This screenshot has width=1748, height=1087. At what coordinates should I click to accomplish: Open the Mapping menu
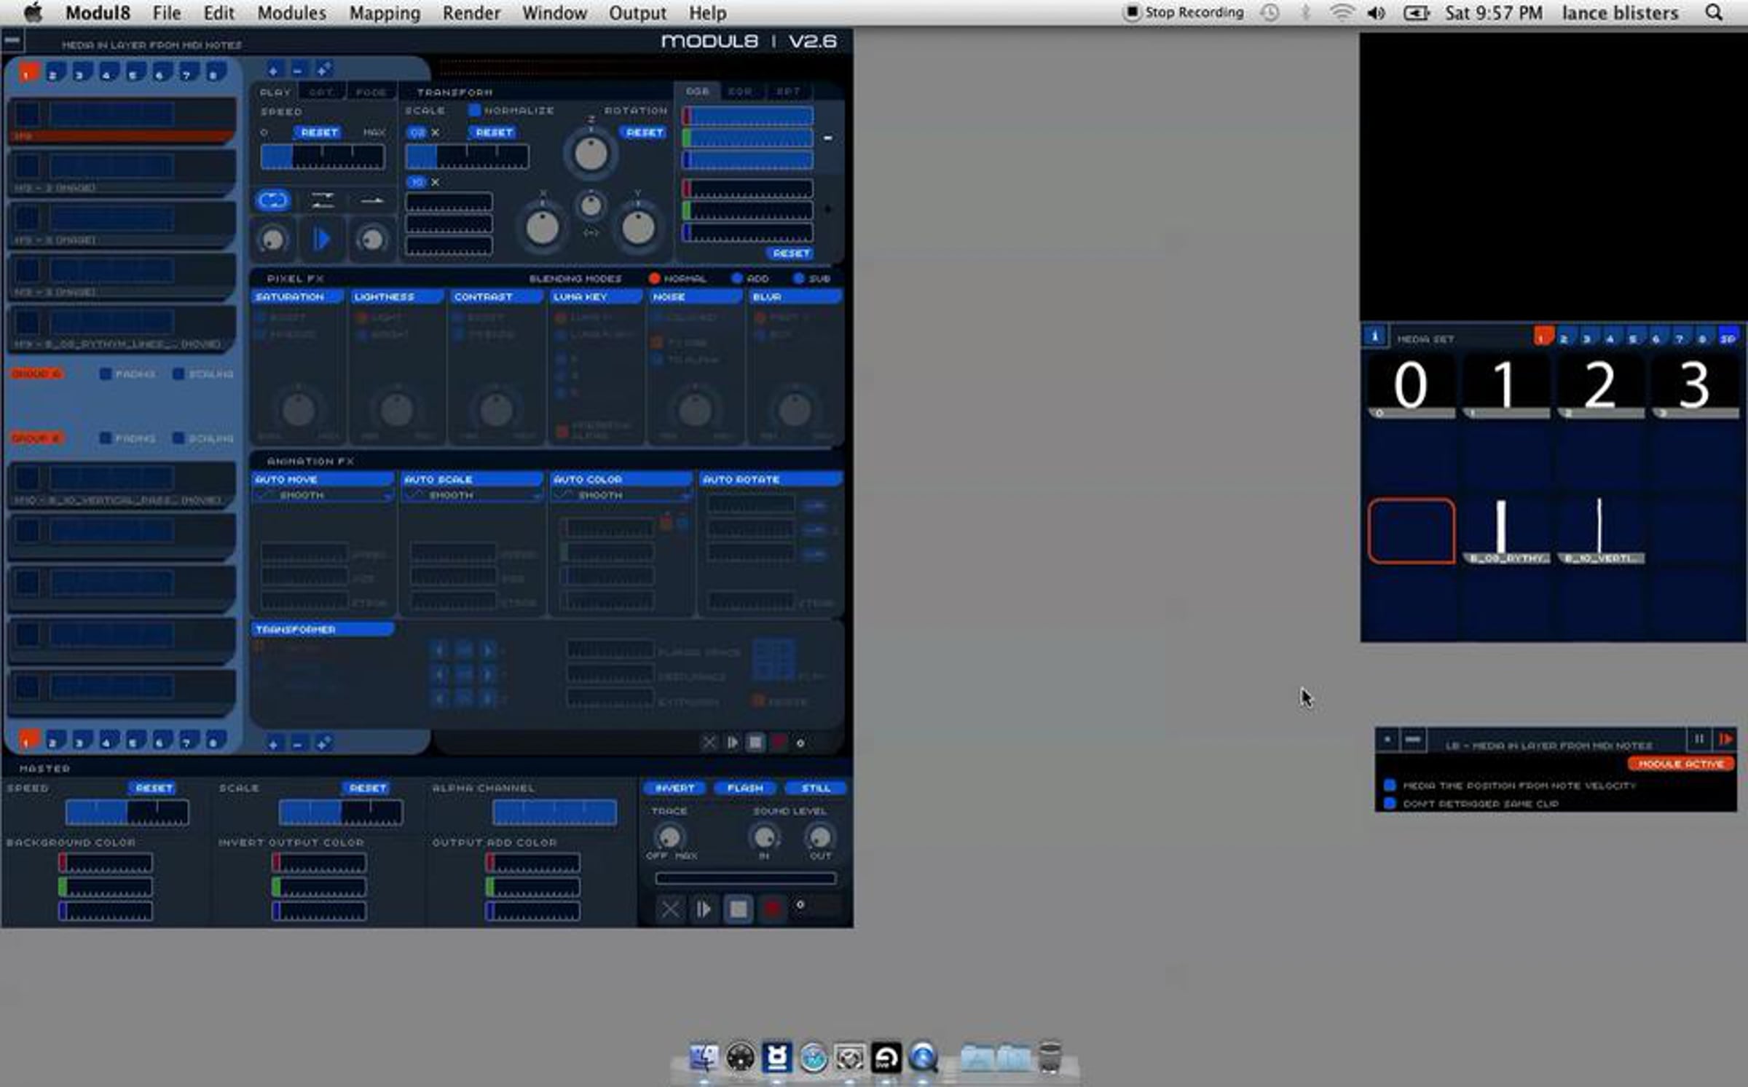click(x=385, y=12)
